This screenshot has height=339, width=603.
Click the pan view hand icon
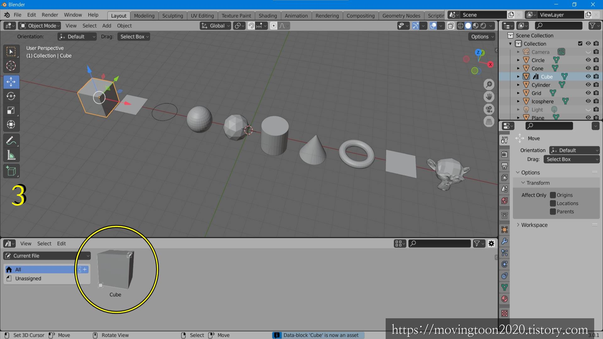coord(489,97)
